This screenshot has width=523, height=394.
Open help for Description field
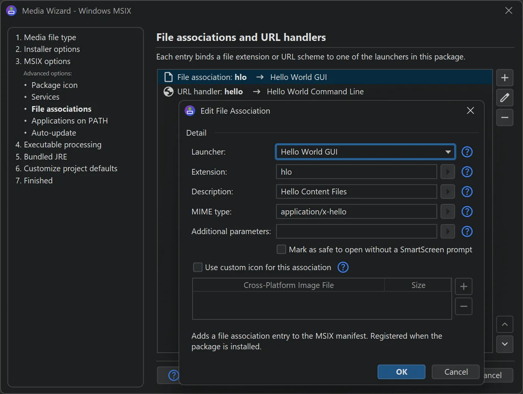[x=467, y=192]
